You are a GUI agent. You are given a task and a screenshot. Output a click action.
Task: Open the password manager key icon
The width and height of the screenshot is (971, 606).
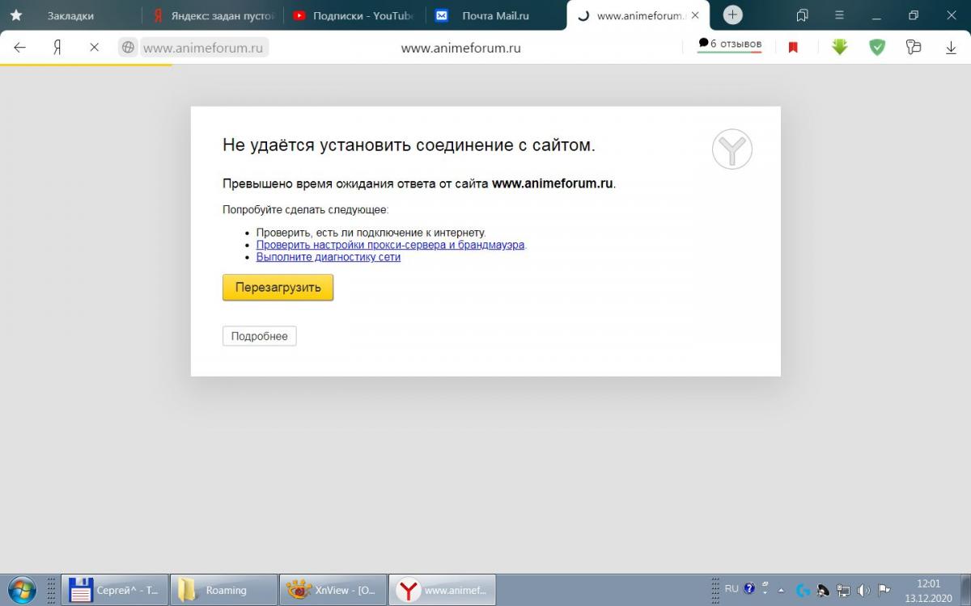click(914, 48)
